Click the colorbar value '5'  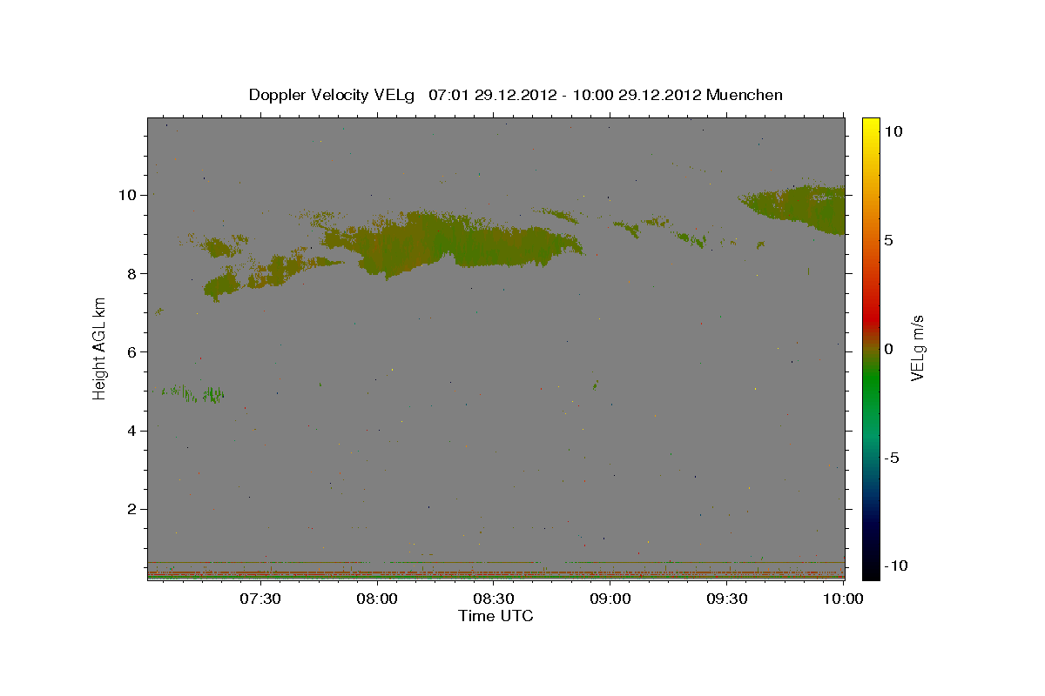[889, 240]
